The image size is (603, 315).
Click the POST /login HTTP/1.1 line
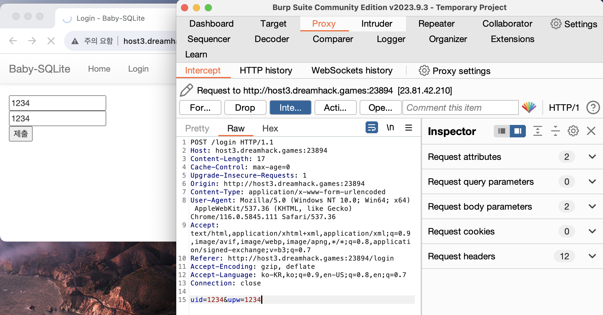click(232, 142)
